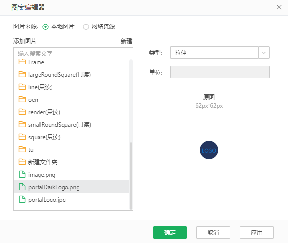288x243 pixels.
Task: Select the 本地图片 radio button
Action: [45, 27]
